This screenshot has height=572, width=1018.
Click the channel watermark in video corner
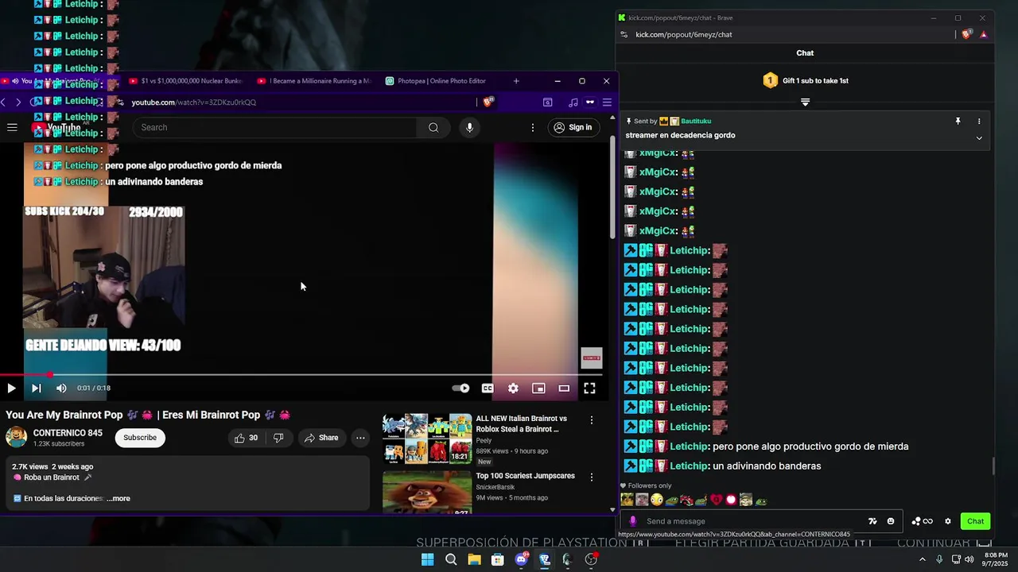(x=592, y=358)
